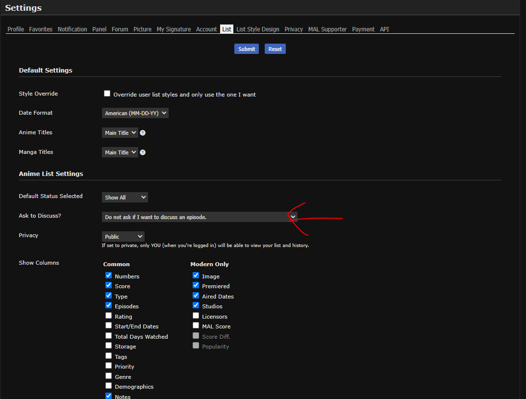Viewport: 526px width, 399px height.
Task: Click the Submit button
Action: tap(247, 49)
